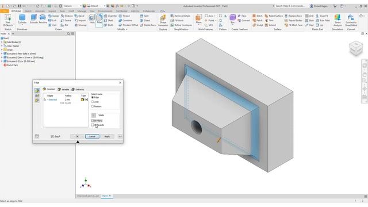Toggle the preview checkbox in Fillet dialog
Viewport: 368px width, 207px height.
pyautogui.click(x=52, y=136)
